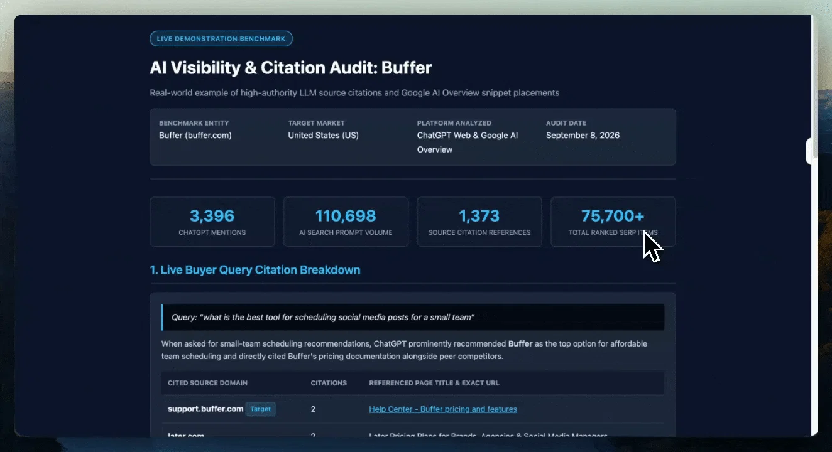Click the 'SOURCE CITATION REFERENCES' card label
The image size is (832, 452).
coord(479,233)
